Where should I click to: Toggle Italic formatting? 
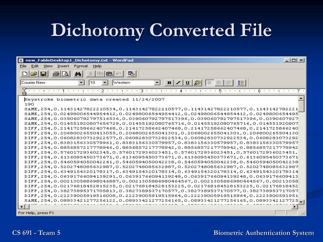(x=179, y=83)
